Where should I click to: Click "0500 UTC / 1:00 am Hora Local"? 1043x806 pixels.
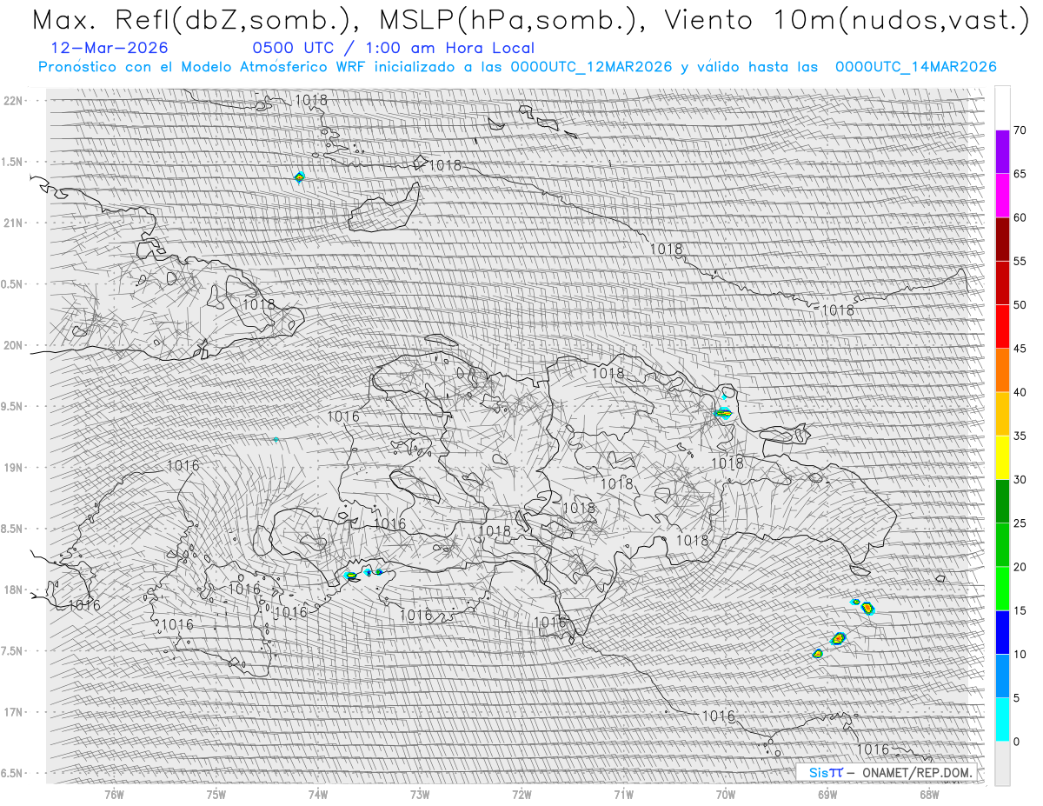coord(393,48)
